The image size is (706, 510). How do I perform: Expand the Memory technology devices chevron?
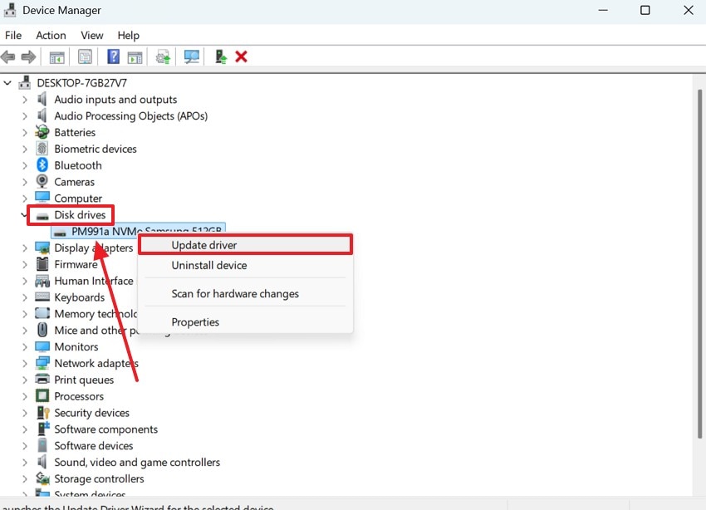25,314
